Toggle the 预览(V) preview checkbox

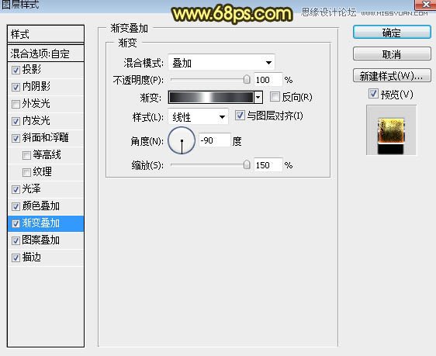(x=373, y=94)
